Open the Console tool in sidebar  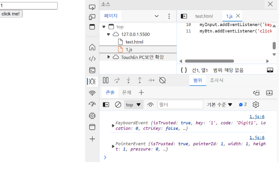tap(92, 70)
